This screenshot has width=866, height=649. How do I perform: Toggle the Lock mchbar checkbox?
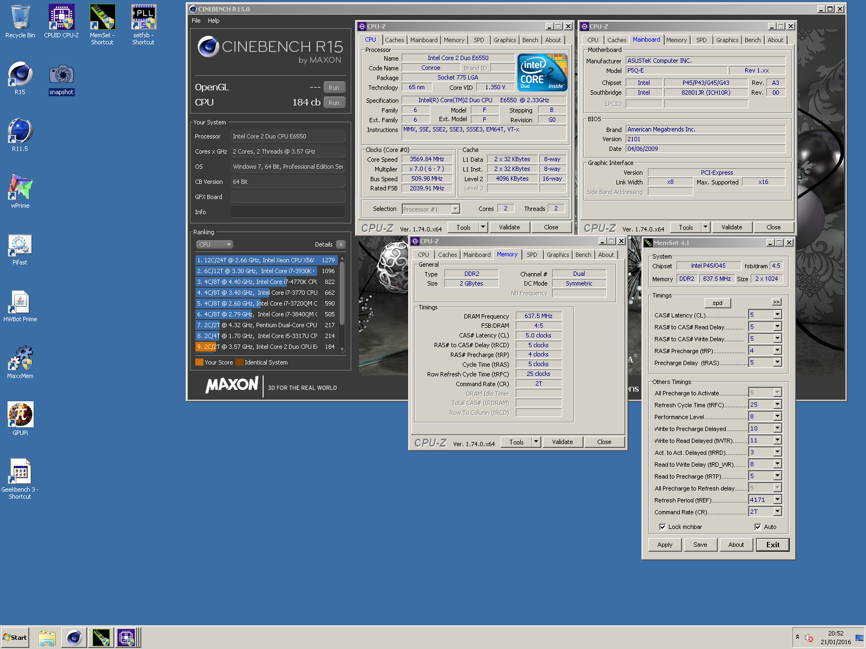click(662, 527)
